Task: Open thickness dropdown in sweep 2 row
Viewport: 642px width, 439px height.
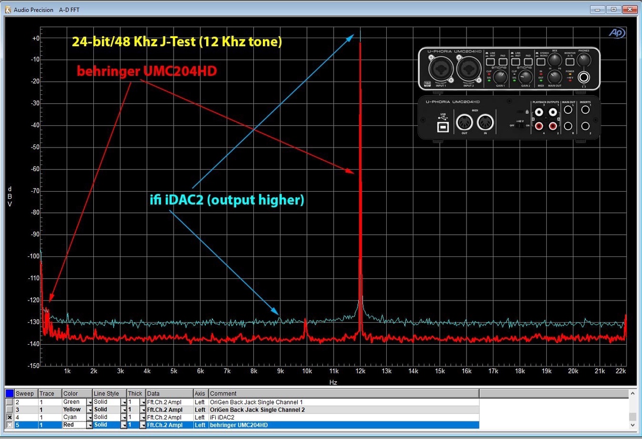Action: [x=143, y=402]
